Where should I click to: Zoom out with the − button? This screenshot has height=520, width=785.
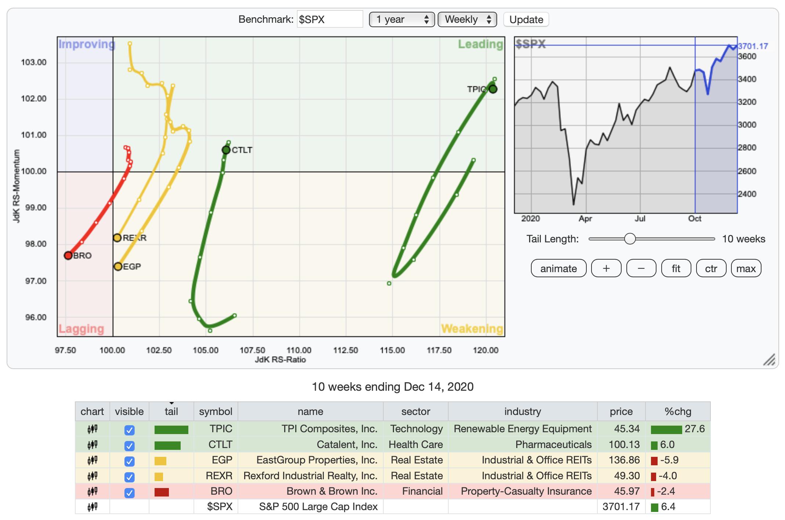tap(641, 268)
